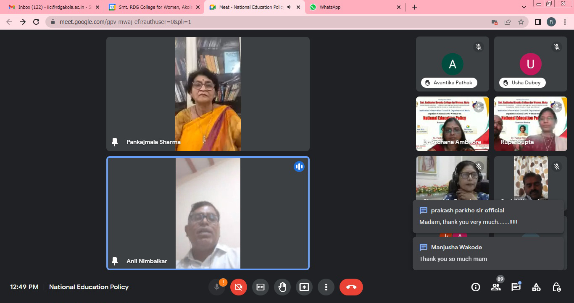Show the participants list people icon
The image size is (574, 303).
click(496, 287)
